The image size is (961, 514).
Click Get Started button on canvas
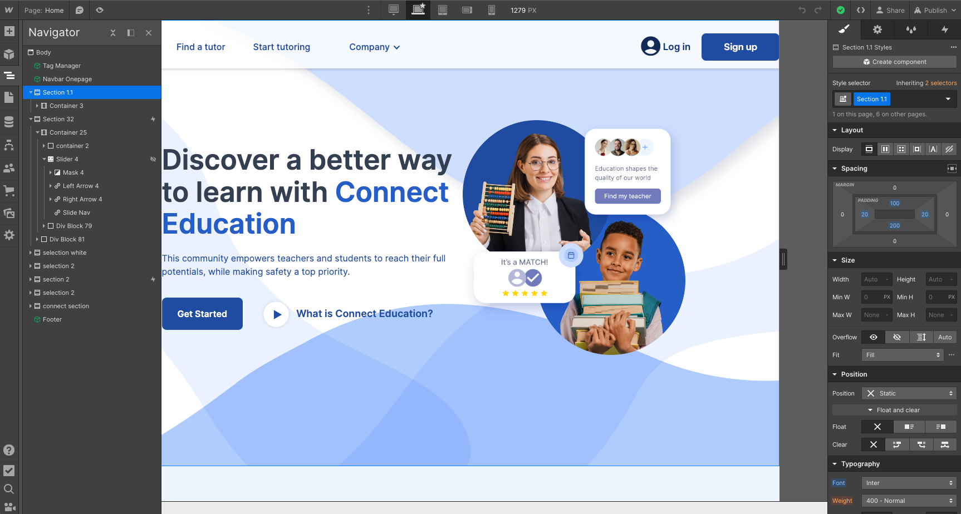[202, 314]
